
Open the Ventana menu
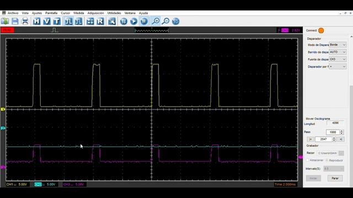click(130, 13)
